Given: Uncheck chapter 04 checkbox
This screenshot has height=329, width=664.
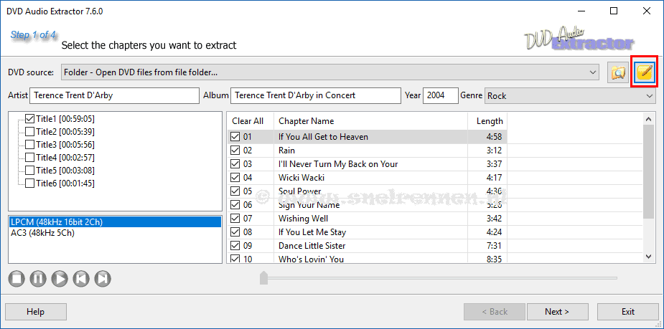Looking at the screenshot, I should click(x=235, y=178).
